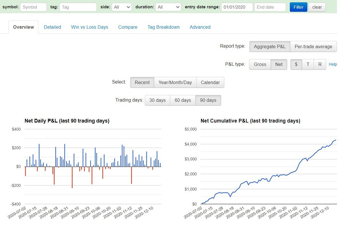Select the Overview tab
347x229 pixels.
(x=24, y=27)
